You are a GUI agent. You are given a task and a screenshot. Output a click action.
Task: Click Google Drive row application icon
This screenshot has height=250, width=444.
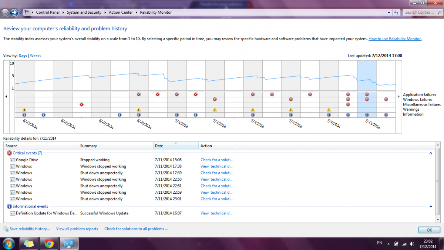(13, 160)
